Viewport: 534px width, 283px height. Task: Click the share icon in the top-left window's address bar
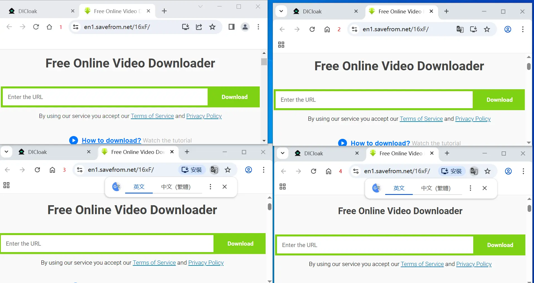(x=199, y=27)
